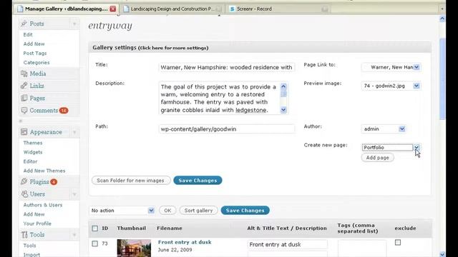The height and width of the screenshot is (257, 458).
Task: Open Add New Themes menu item
Action: coord(44,171)
